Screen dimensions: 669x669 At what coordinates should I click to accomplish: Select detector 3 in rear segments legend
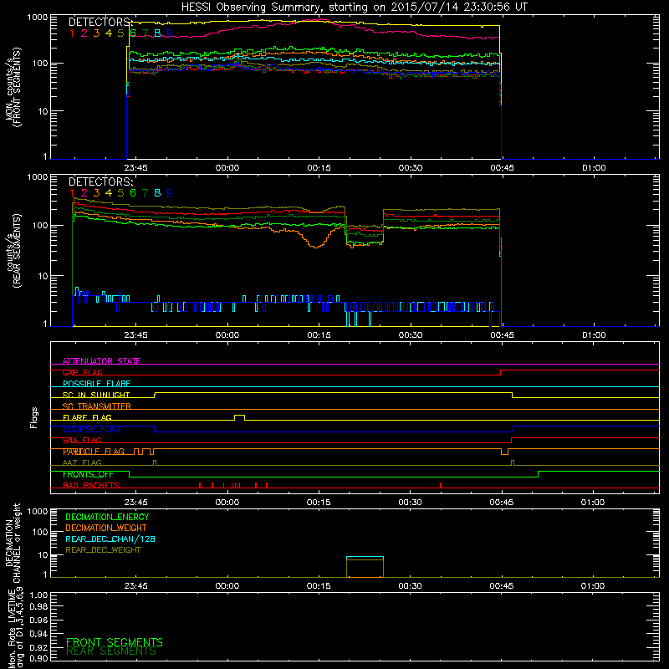pyautogui.click(x=96, y=193)
